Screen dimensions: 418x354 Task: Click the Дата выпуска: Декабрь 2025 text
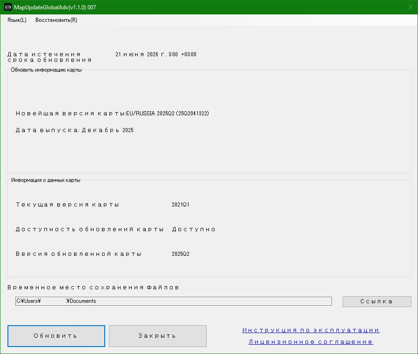[x=74, y=130]
